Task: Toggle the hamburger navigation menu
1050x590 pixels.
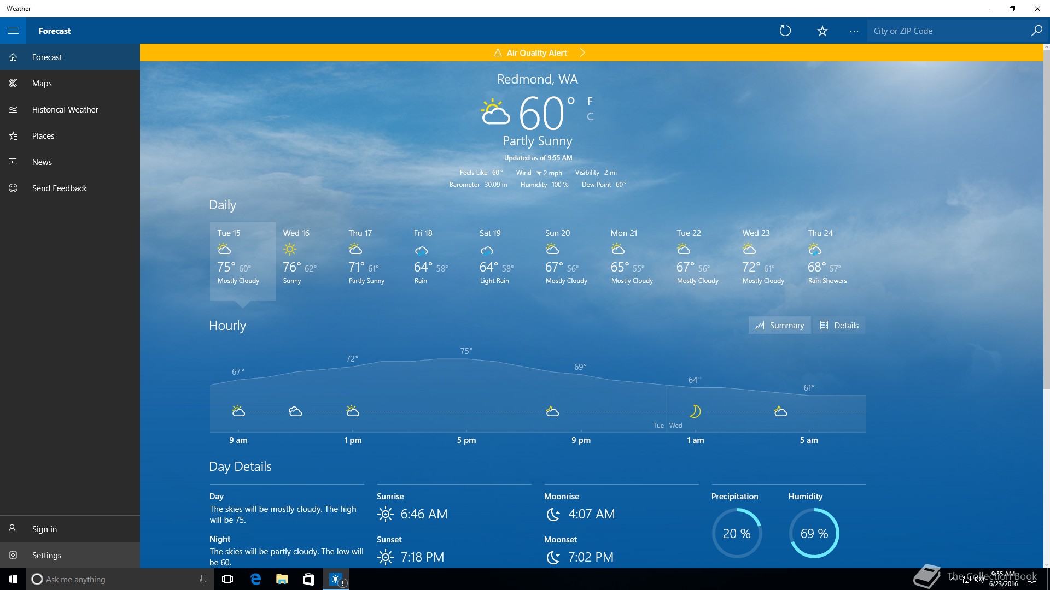Action: coord(13,31)
